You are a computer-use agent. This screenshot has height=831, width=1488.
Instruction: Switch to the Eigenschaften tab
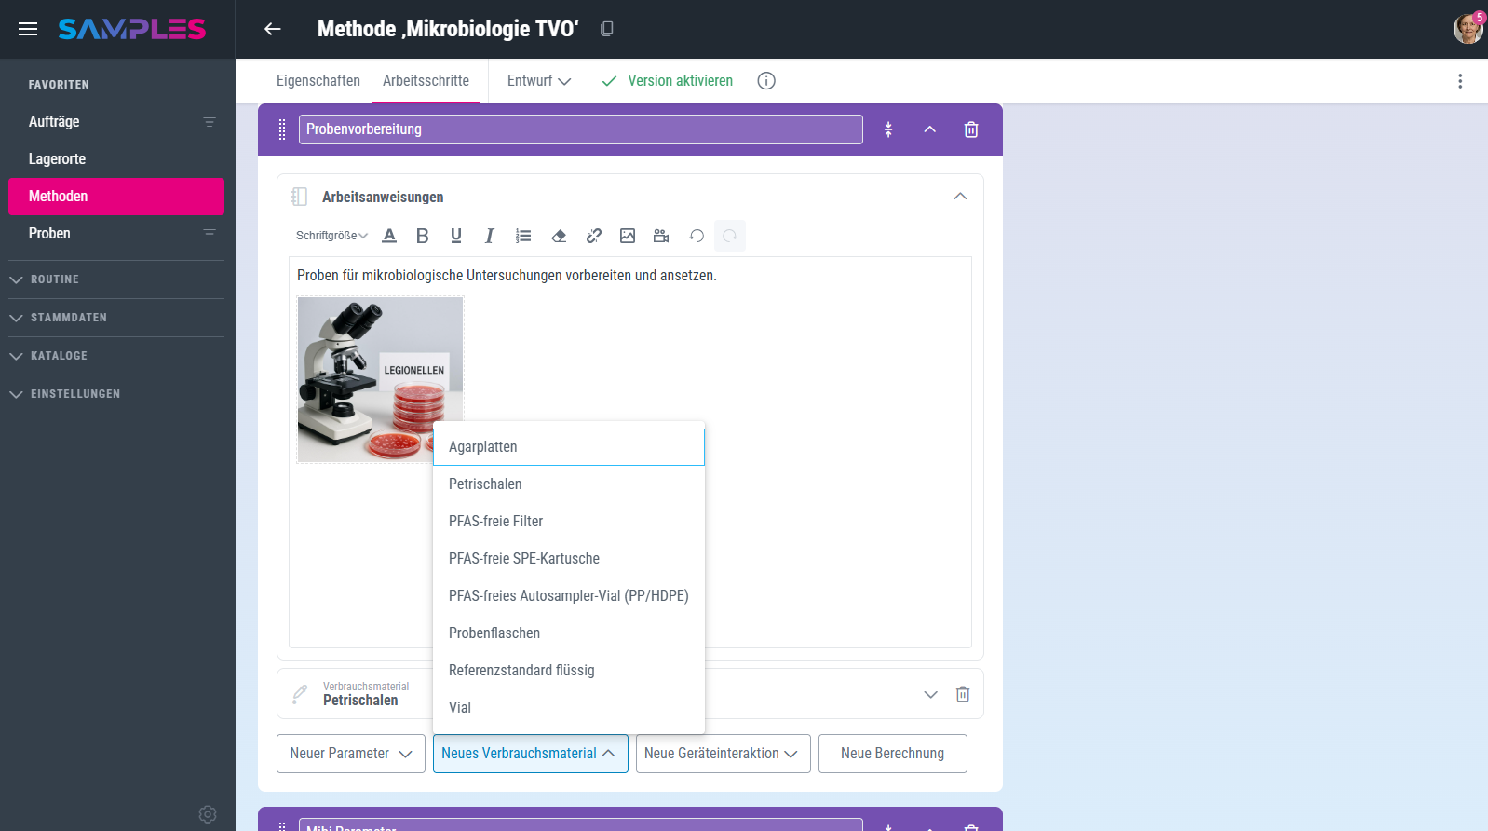(318, 81)
